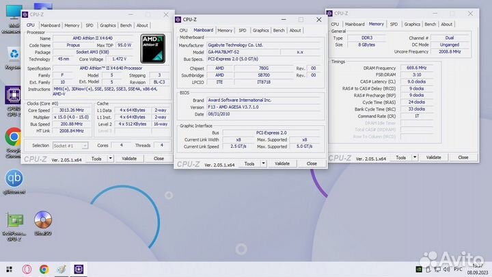Image resolution: width=492 pixels, height=277 pixels.
Task: Select the Graphics tab in the middle CPU-Z window
Action: pos(261,31)
